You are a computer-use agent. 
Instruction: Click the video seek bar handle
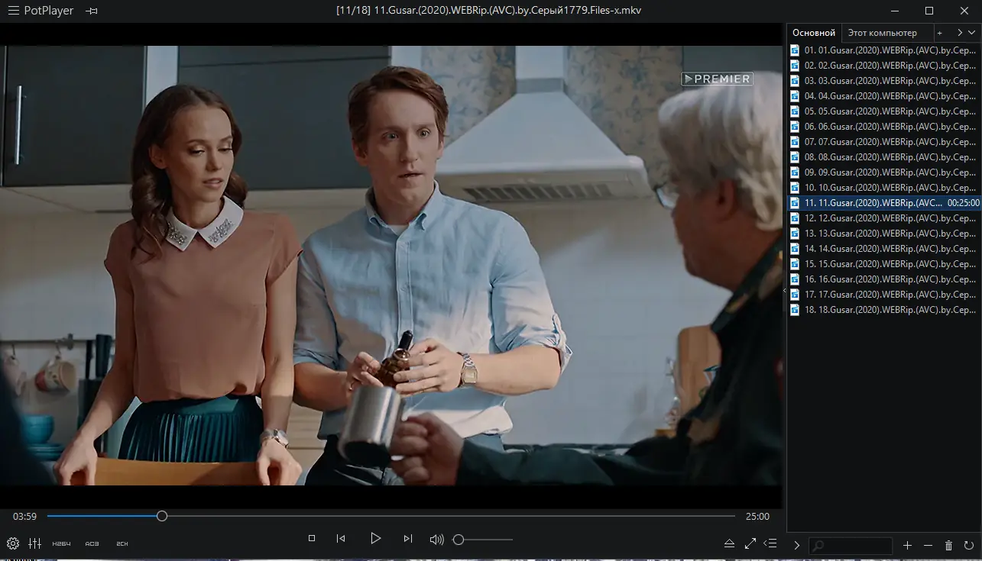(x=162, y=516)
